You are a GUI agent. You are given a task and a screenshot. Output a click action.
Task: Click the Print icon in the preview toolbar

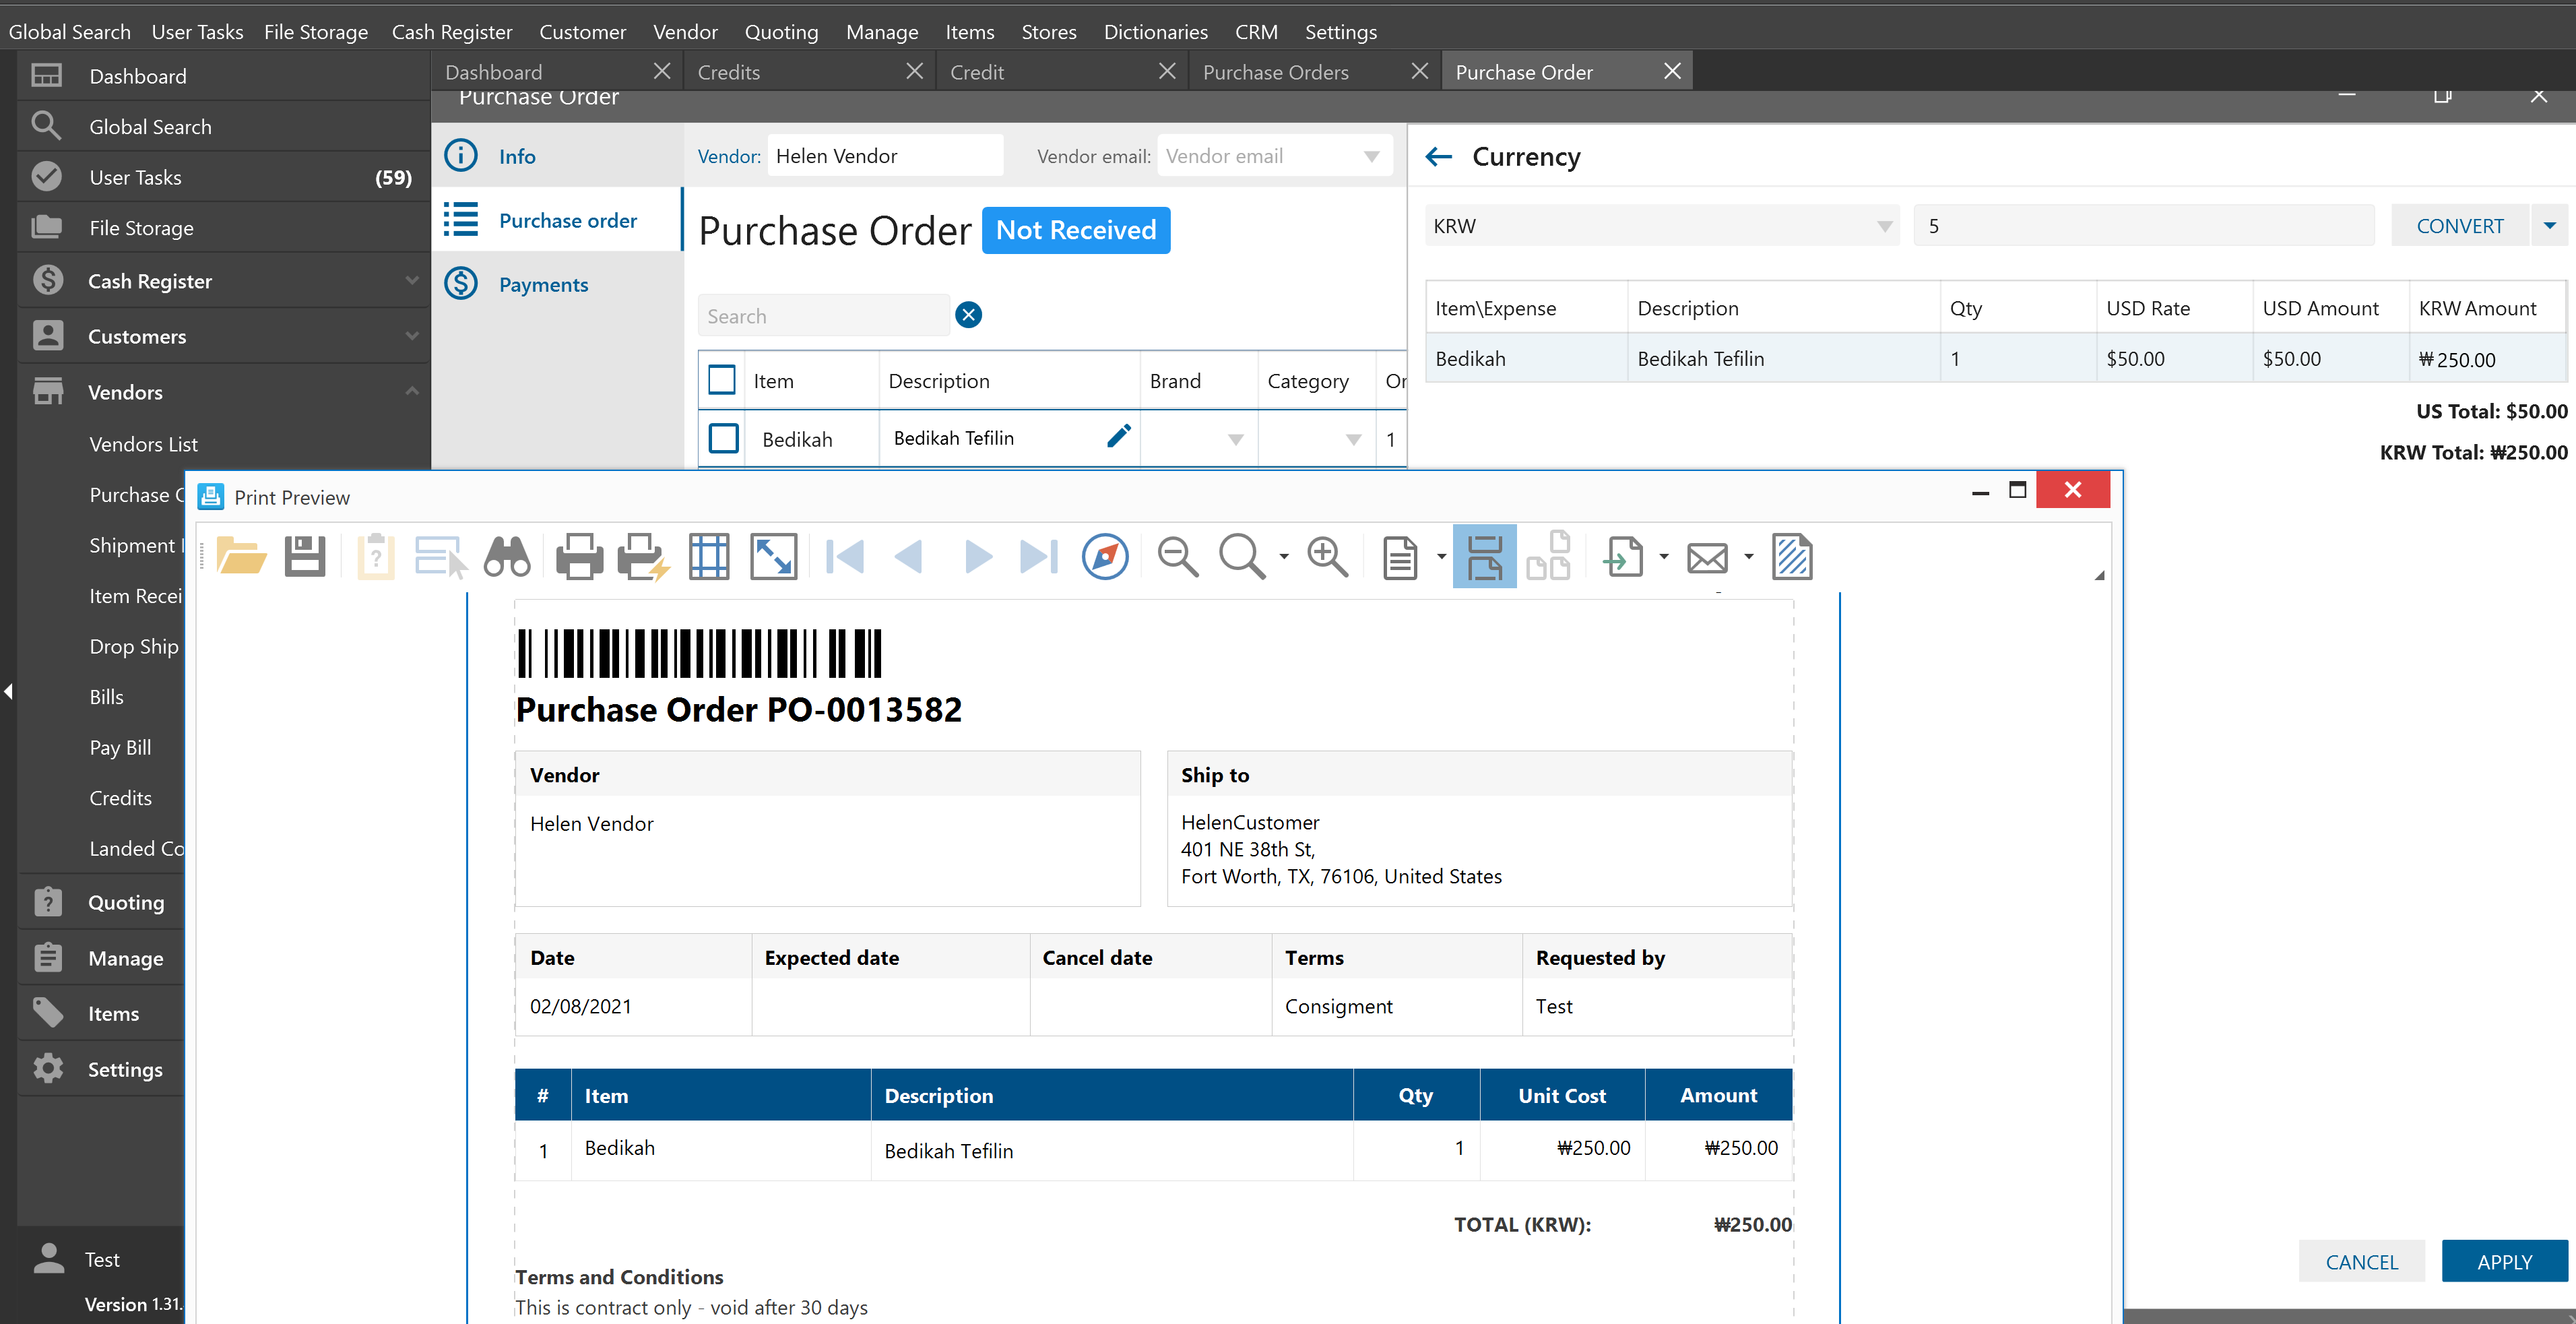click(579, 557)
